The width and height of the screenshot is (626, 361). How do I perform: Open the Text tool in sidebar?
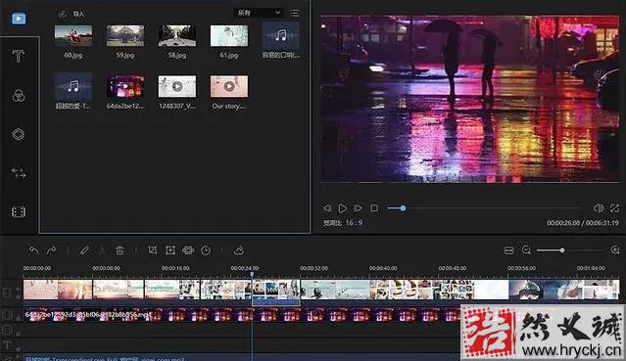(x=18, y=56)
